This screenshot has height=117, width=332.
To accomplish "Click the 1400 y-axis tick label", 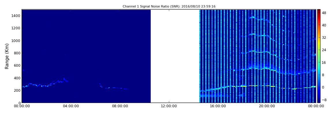I will coord(16,16).
